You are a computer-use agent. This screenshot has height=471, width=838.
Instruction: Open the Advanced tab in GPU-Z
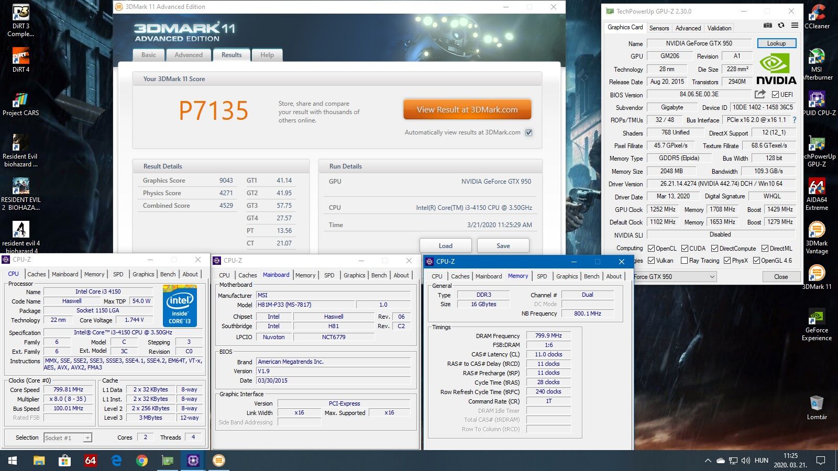(688, 28)
